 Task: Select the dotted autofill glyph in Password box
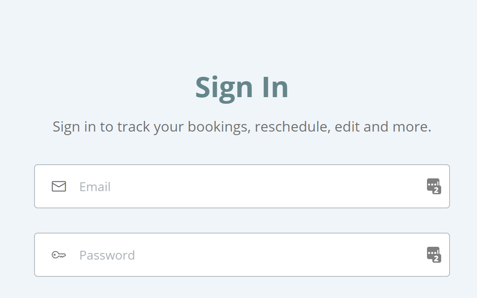coord(433,252)
